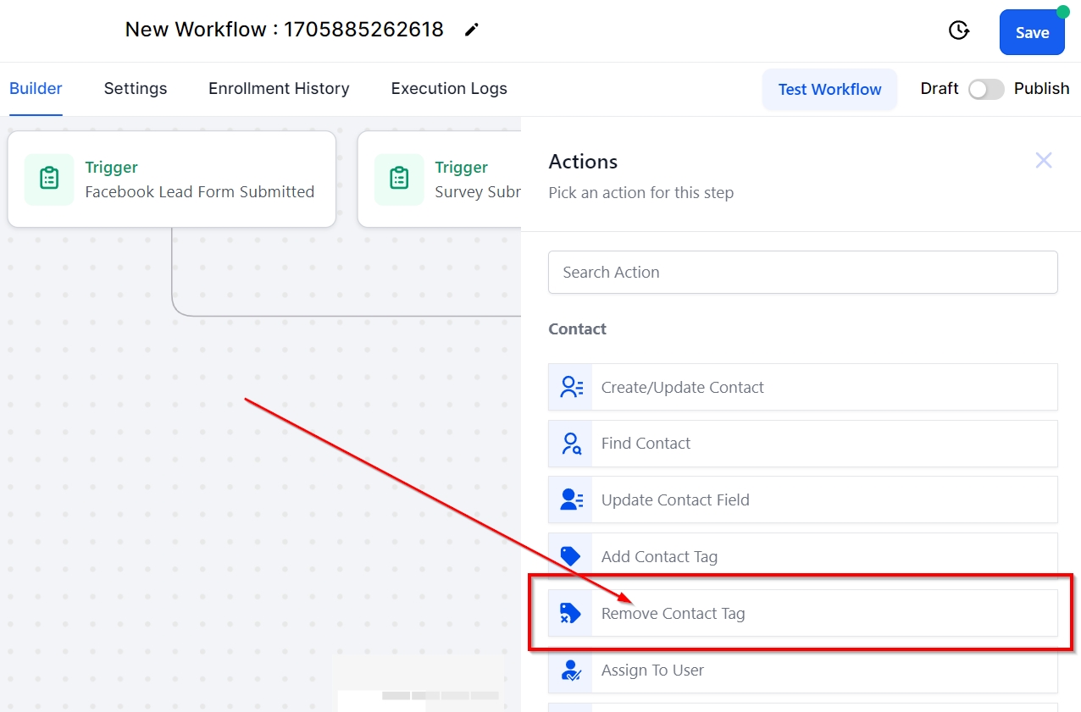Image resolution: width=1081 pixels, height=712 pixels.
Task: Select the Builder tab
Action: [x=36, y=89]
